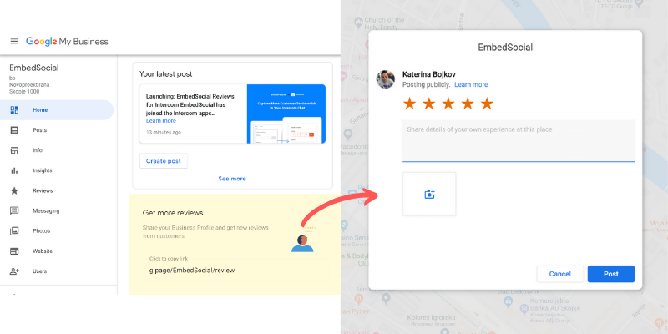Open the Website menu item
The image size is (668, 334).
57,251
